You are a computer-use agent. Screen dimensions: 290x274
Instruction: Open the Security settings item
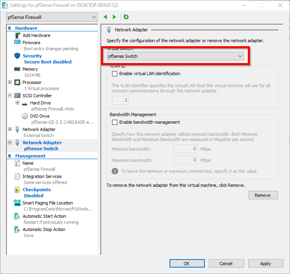[33, 56]
